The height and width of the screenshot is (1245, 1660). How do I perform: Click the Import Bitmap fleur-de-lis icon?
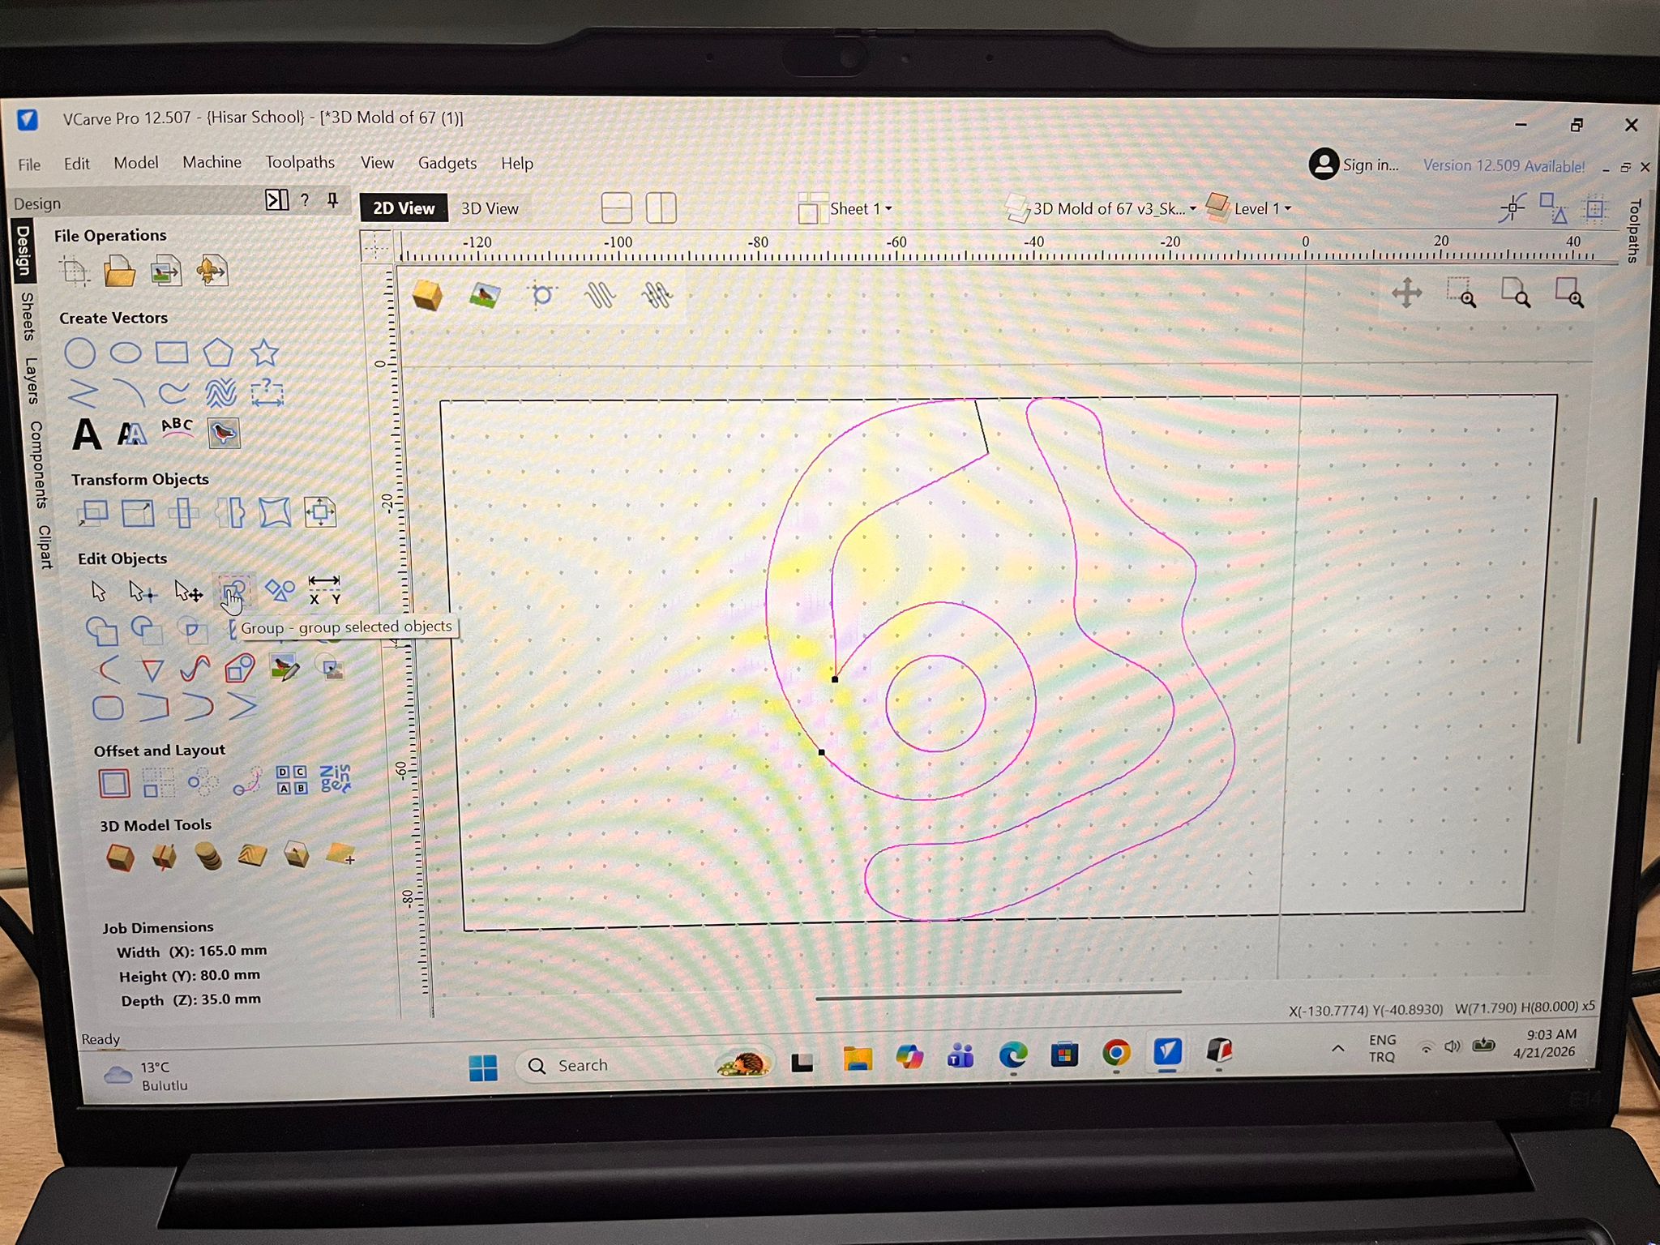click(x=212, y=272)
